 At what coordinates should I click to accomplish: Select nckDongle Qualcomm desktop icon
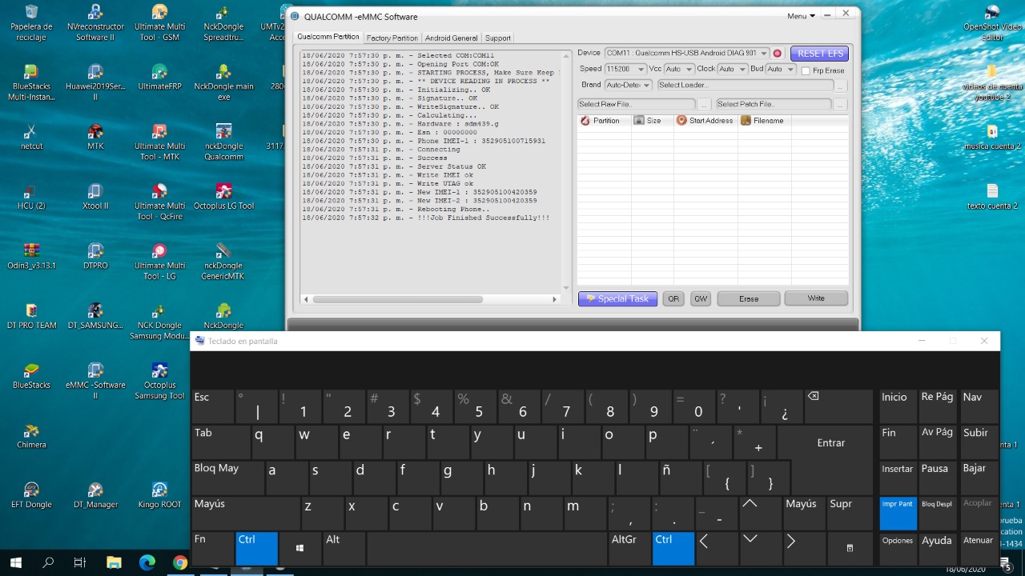[223, 142]
